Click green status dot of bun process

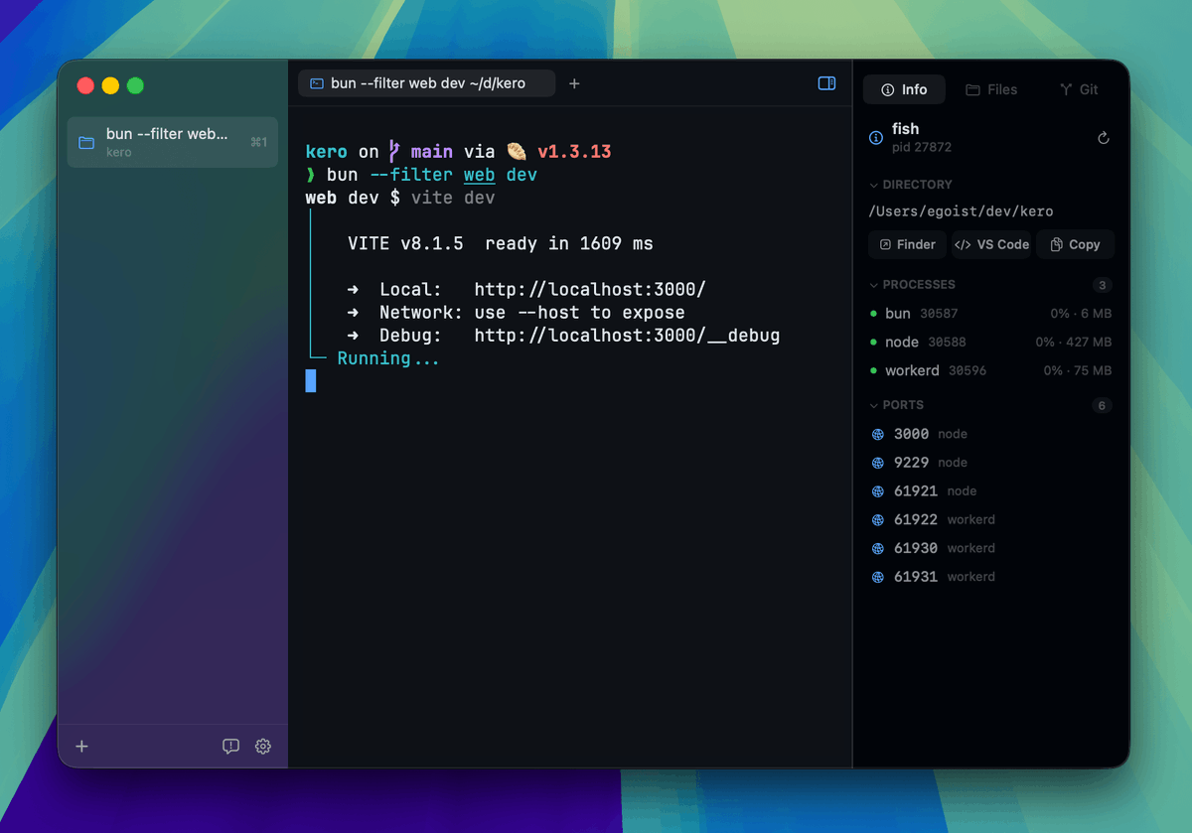click(873, 314)
